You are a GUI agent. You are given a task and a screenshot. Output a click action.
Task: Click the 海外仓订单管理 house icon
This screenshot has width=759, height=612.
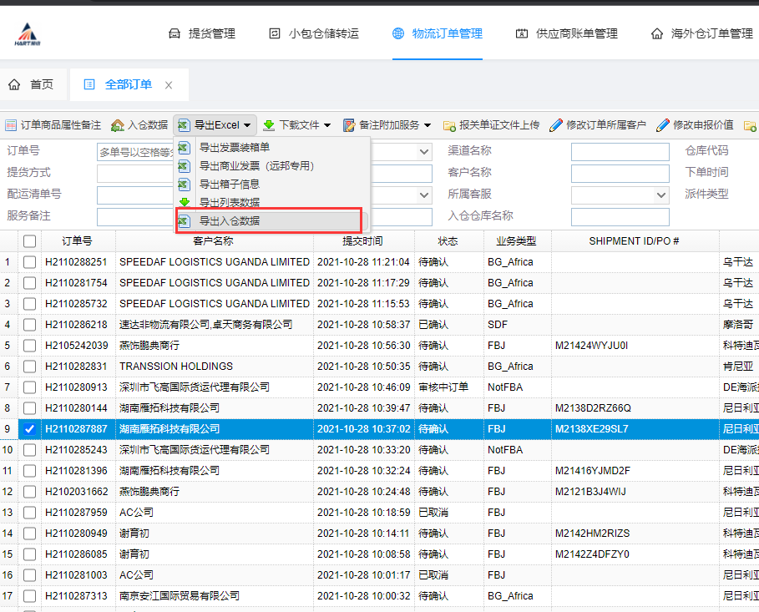[657, 33]
